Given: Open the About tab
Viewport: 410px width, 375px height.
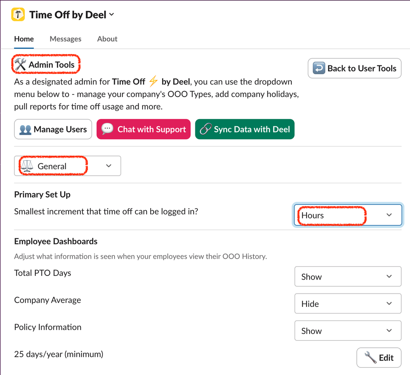Looking at the screenshot, I should [x=107, y=39].
